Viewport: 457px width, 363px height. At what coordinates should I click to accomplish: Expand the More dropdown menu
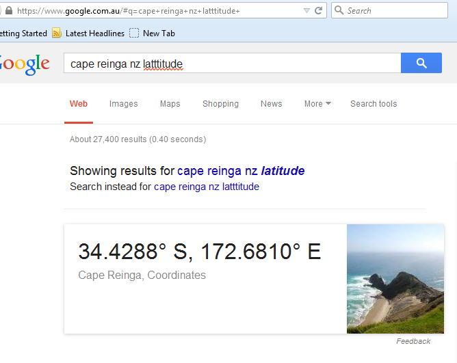point(317,104)
